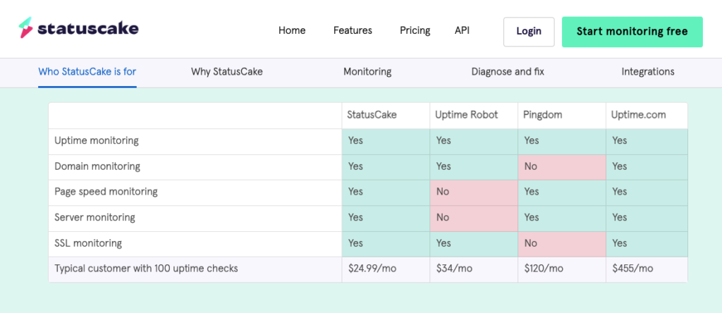Click Typical customer with 100 uptime checks
722x313 pixels.
point(147,269)
